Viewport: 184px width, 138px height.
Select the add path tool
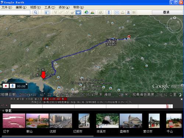pos(67,12)
